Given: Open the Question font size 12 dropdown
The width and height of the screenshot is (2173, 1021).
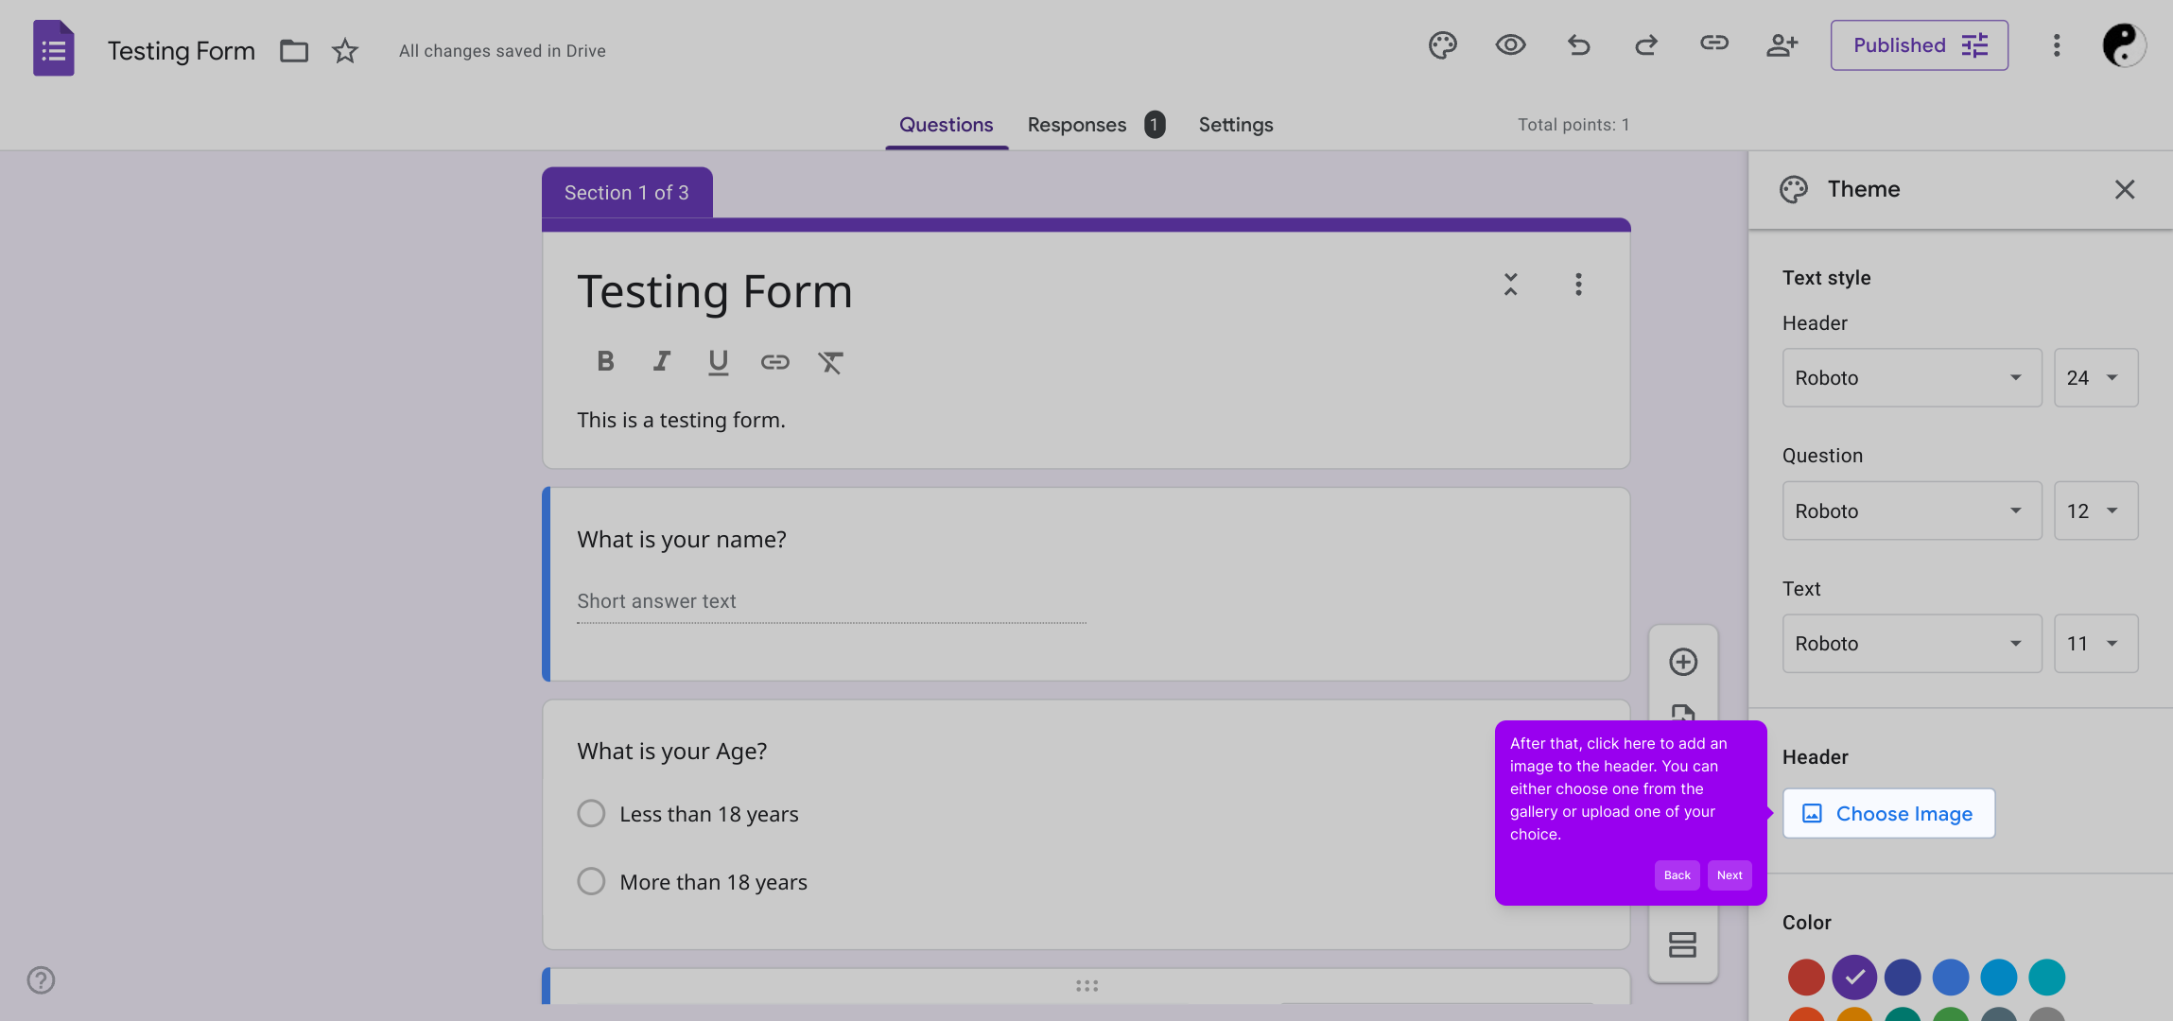Looking at the screenshot, I should (2095, 511).
